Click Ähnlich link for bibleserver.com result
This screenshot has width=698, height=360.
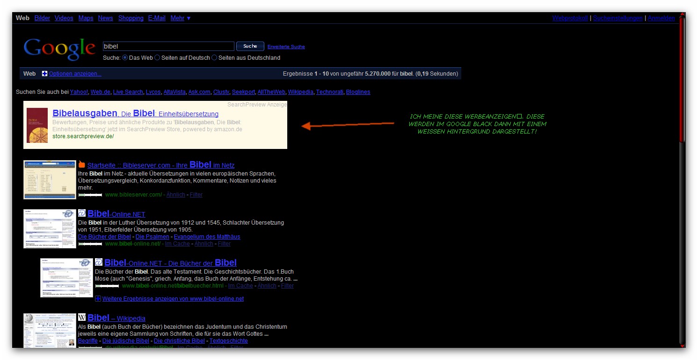coord(175,195)
